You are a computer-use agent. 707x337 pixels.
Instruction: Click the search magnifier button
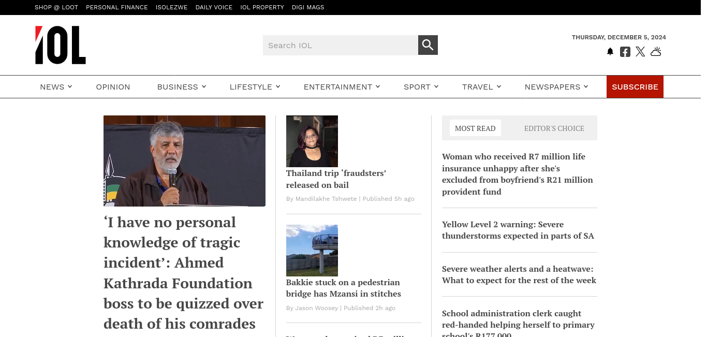[x=428, y=45]
